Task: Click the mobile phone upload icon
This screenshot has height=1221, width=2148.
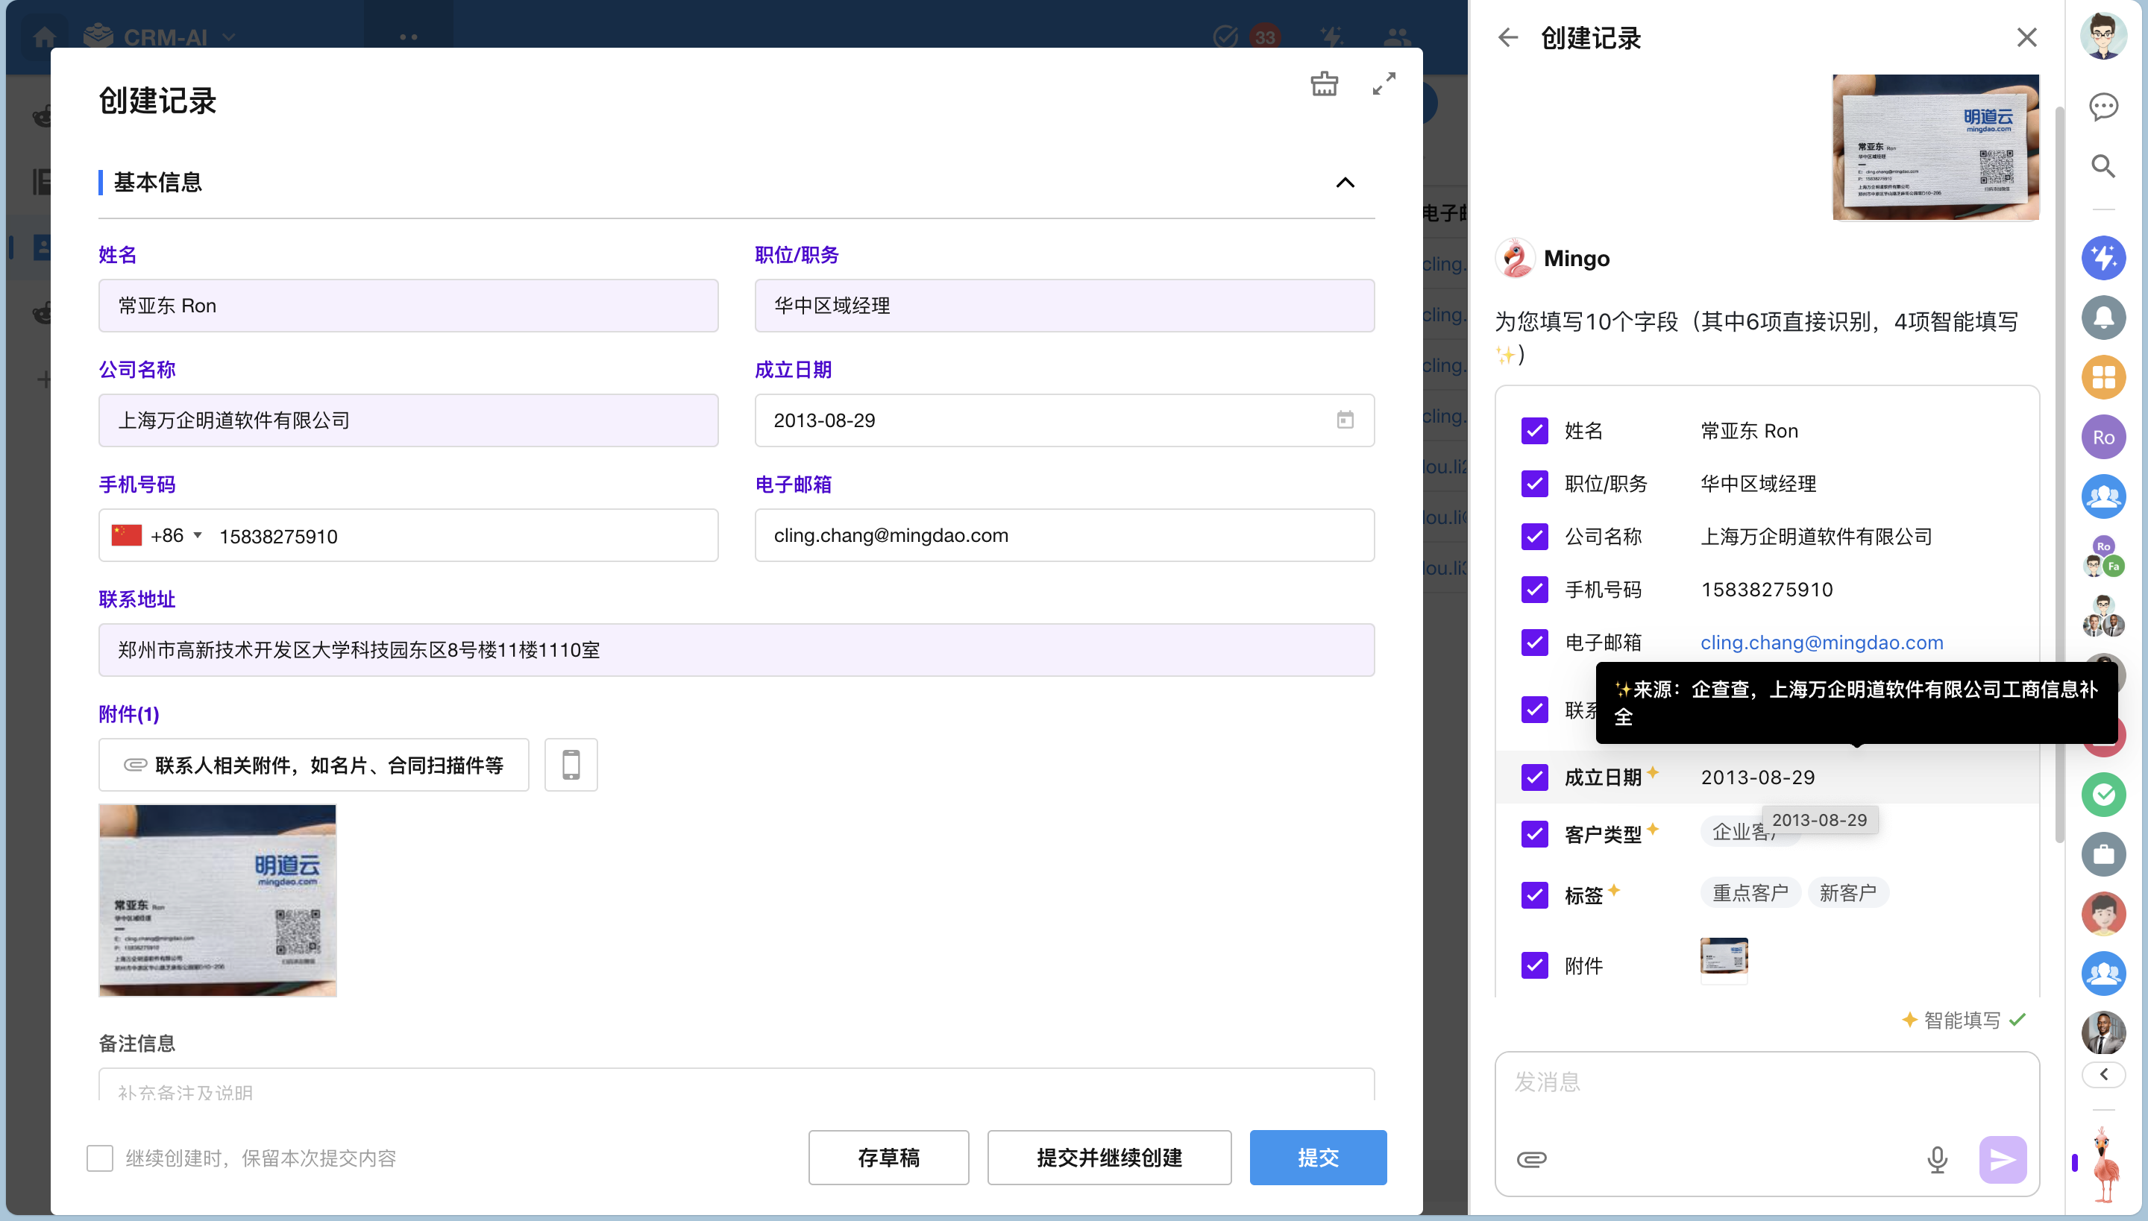Action: click(x=571, y=765)
